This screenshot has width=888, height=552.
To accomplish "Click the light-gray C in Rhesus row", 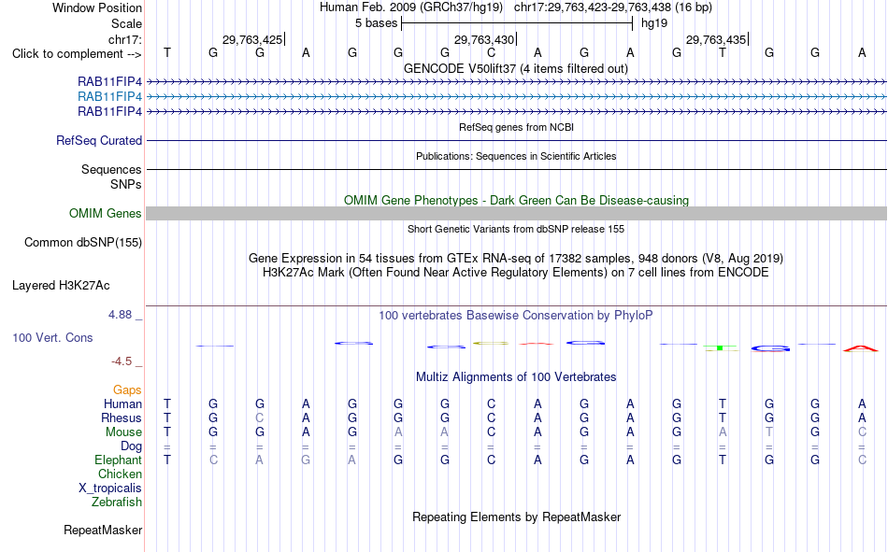I will pyautogui.click(x=259, y=418).
